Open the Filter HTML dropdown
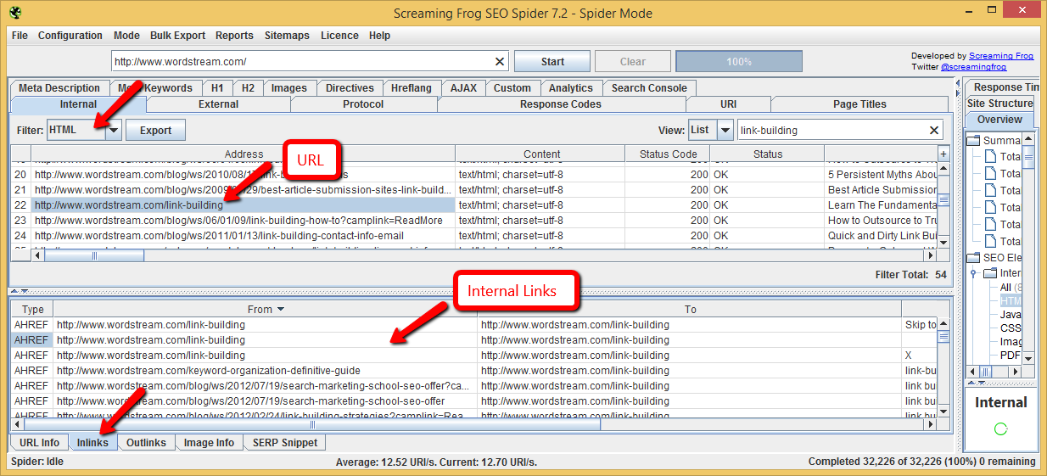 click(x=114, y=130)
